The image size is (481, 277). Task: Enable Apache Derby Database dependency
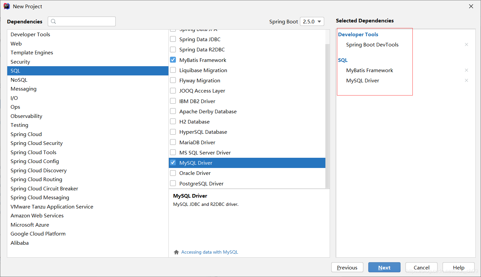tap(173, 111)
